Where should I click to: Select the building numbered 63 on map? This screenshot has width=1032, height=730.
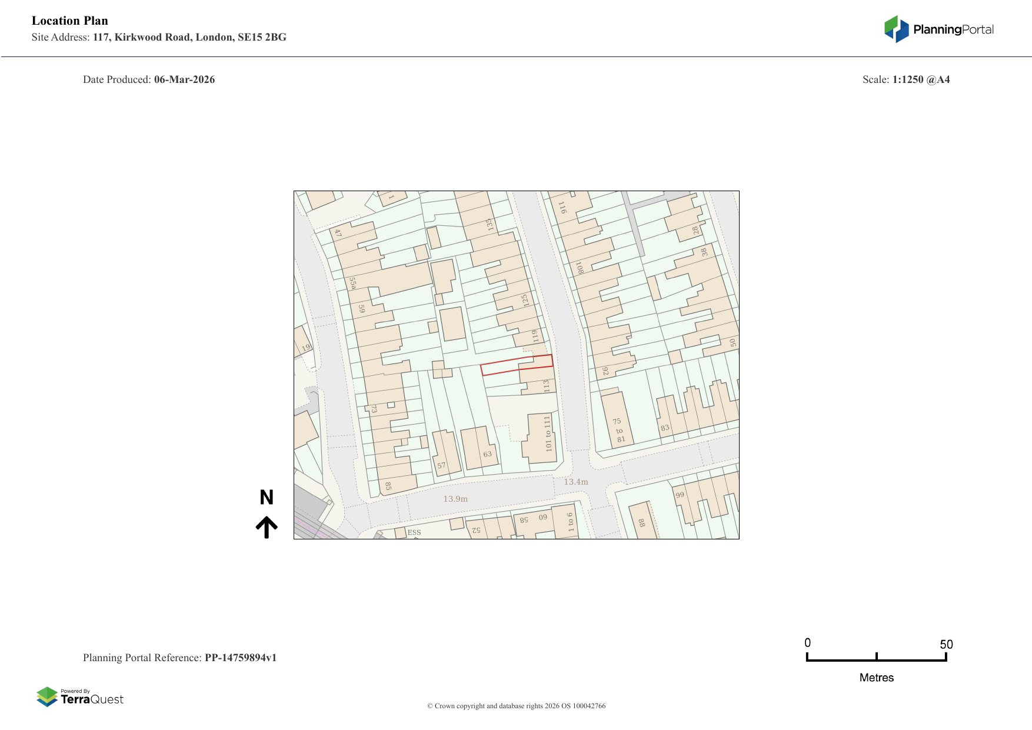(479, 447)
